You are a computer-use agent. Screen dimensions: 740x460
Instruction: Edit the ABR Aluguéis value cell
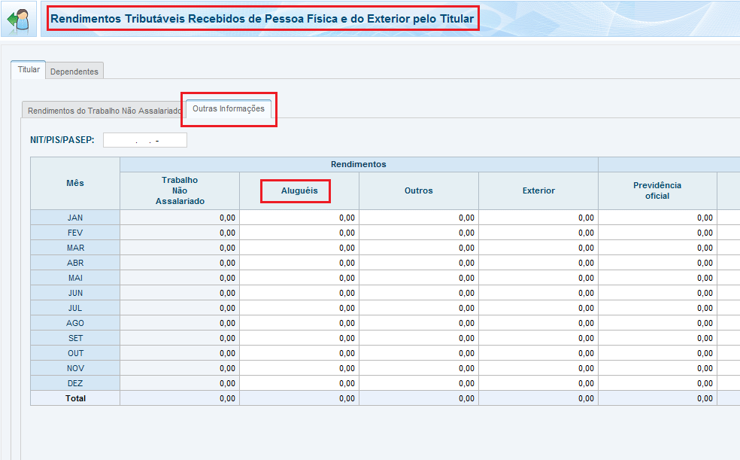pos(299,263)
